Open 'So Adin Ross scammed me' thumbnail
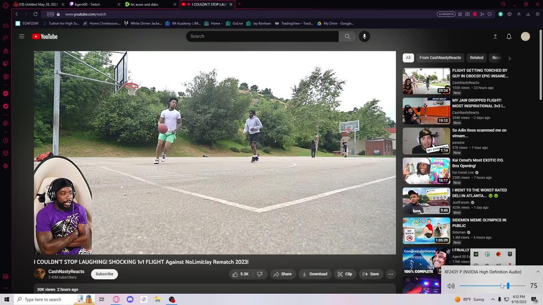The image size is (543, 305). point(426,141)
